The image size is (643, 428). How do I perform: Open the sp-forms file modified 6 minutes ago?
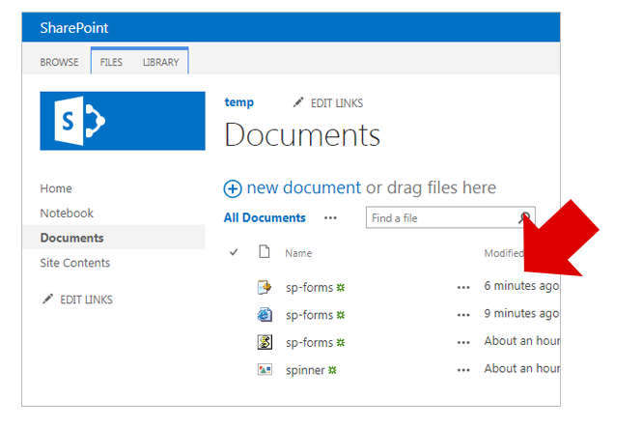coord(310,287)
